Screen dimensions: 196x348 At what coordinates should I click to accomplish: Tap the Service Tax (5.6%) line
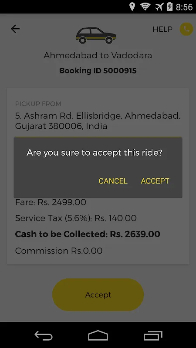(76, 218)
